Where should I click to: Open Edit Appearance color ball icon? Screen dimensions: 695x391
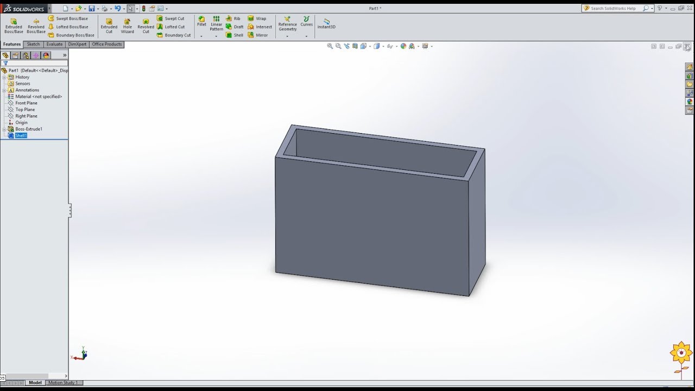[x=403, y=46]
